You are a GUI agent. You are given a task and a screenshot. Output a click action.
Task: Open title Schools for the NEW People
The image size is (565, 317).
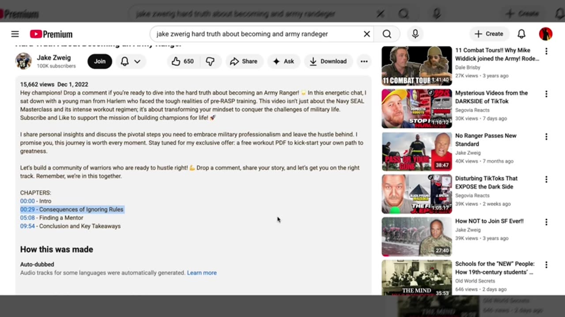(495, 268)
